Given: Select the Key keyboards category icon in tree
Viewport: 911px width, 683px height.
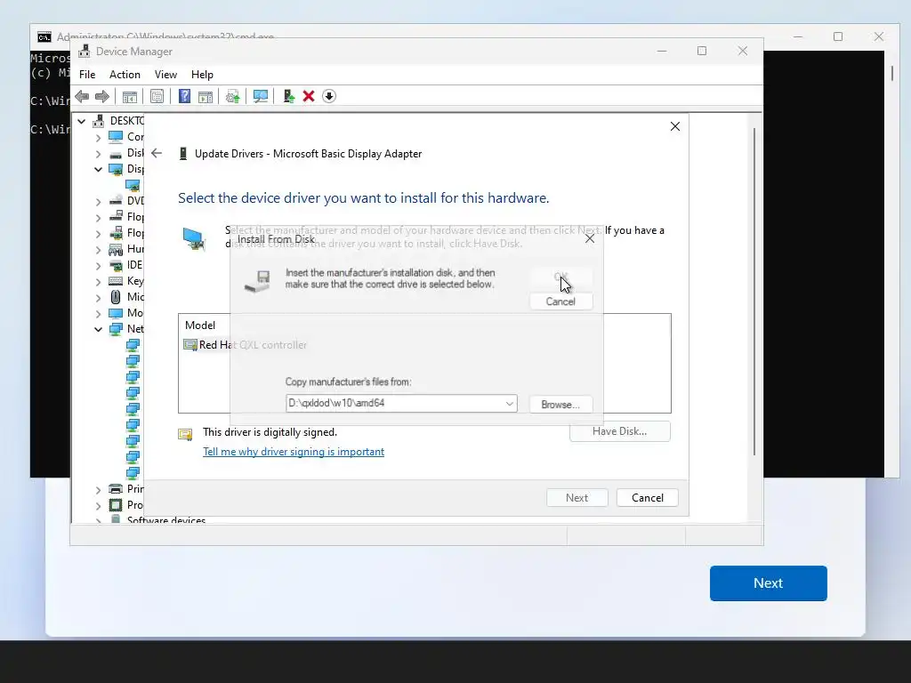Looking at the screenshot, I should click(x=117, y=281).
